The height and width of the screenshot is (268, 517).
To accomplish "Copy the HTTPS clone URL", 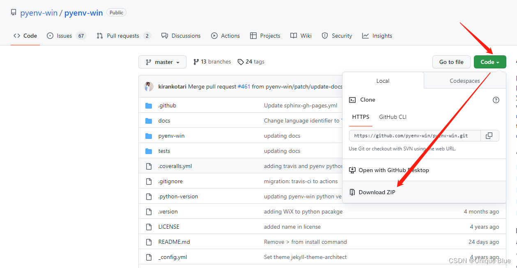I will 489,136.
